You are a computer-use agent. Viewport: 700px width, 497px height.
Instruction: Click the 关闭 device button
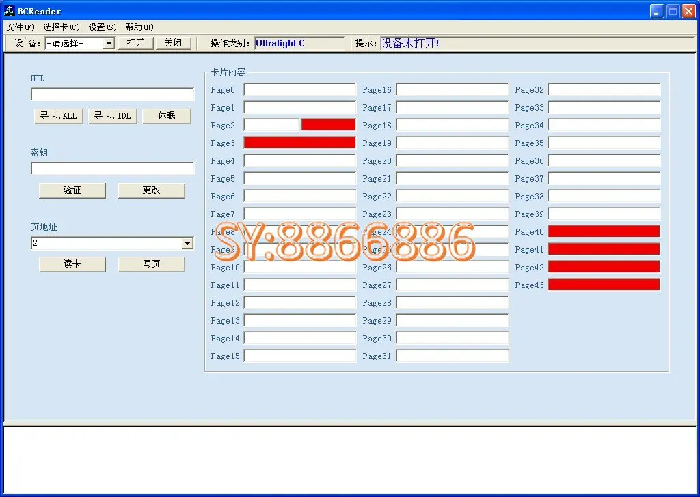(x=173, y=43)
